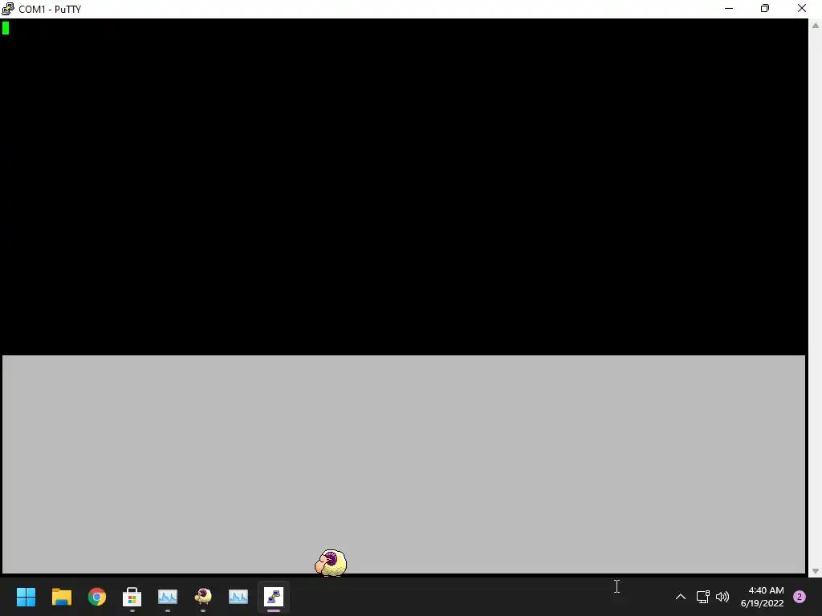
Task: Click the sheep desktop pet character
Action: click(331, 562)
